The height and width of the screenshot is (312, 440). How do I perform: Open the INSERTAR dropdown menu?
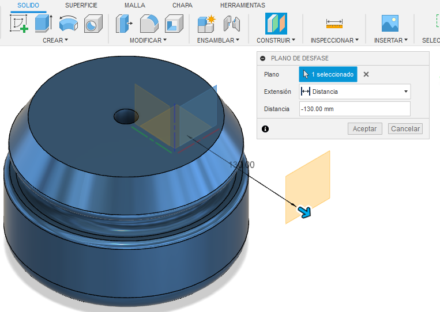390,40
